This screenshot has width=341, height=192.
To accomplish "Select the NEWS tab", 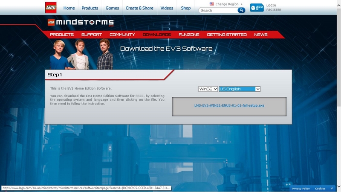I will tap(261, 35).
